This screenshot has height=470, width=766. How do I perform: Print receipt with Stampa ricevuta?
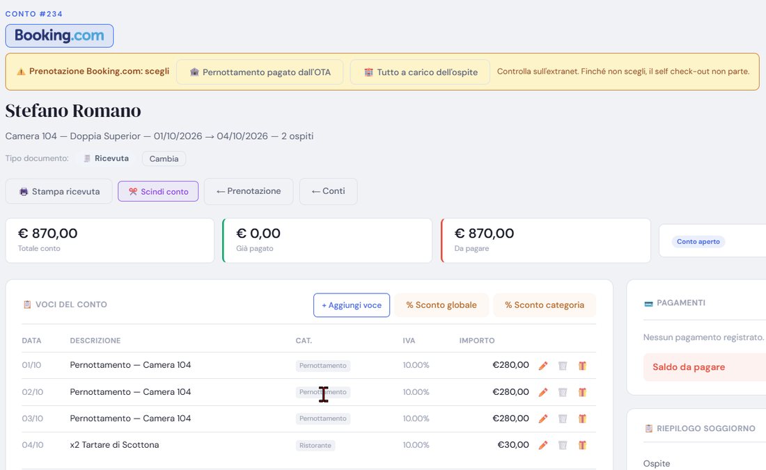pyautogui.click(x=58, y=192)
